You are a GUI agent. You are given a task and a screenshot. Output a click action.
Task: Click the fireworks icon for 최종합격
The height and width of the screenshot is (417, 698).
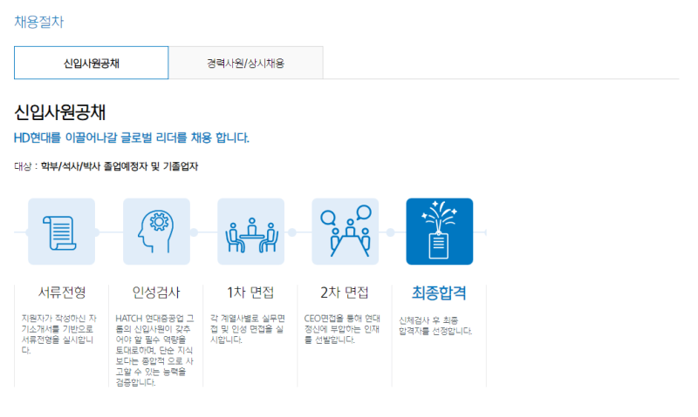click(439, 232)
